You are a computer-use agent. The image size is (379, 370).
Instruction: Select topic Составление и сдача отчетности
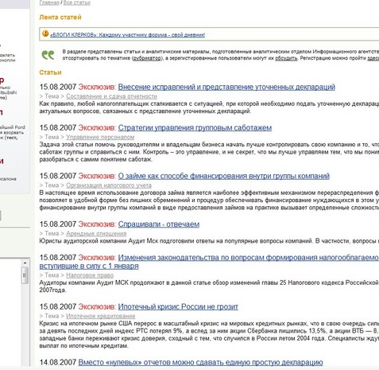[111, 96]
